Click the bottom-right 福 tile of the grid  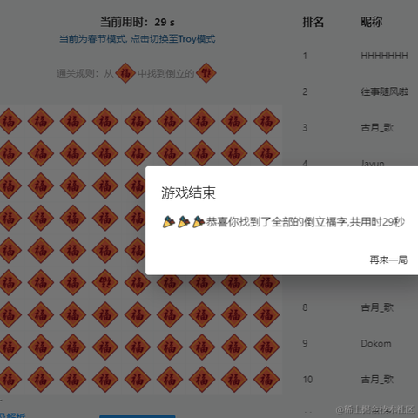click(266, 379)
